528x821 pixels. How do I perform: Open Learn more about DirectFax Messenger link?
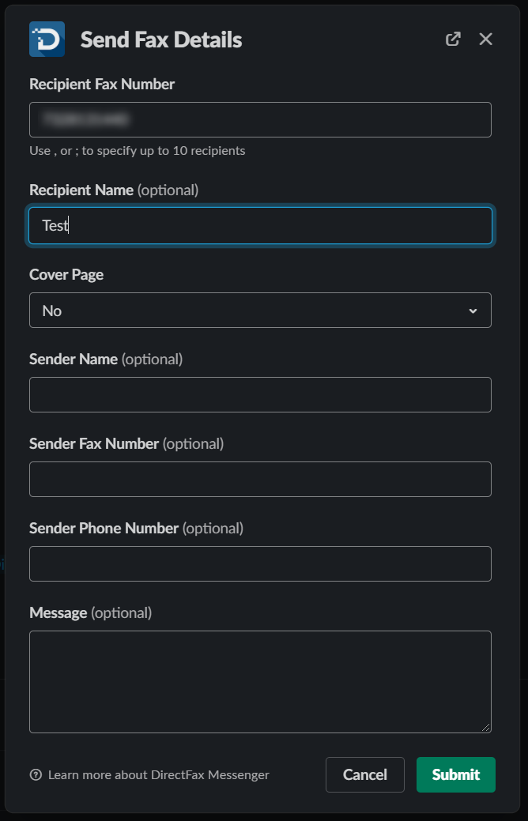coord(158,774)
